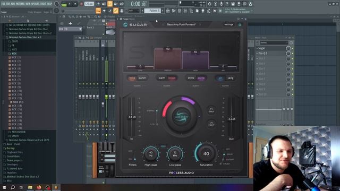This screenshot has width=340, height=191.
Task: Open the PATTERNS menu
Action: click(20, 4)
